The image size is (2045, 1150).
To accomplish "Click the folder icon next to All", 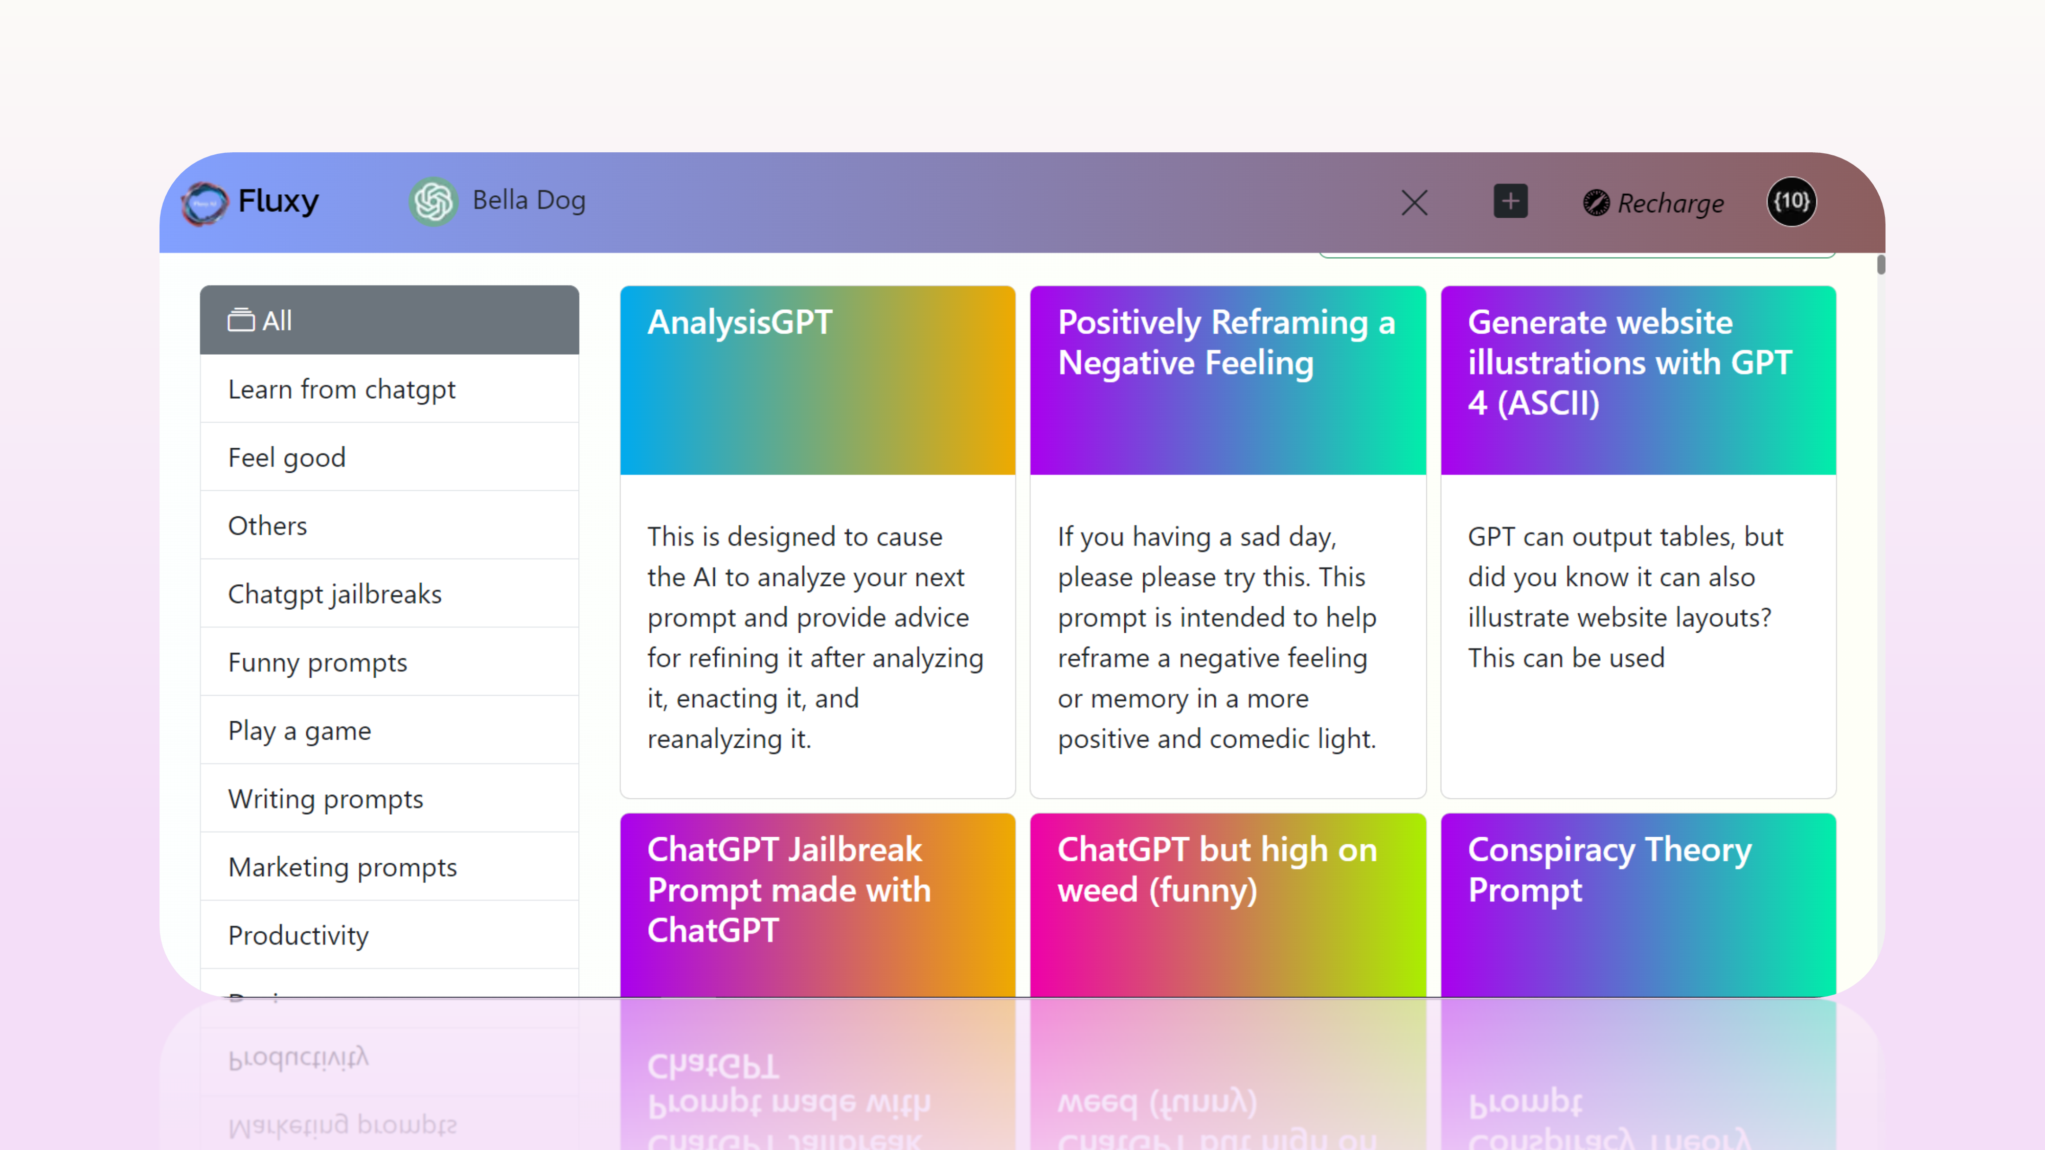I will click(241, 320).
